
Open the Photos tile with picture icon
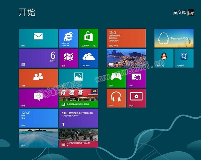click(78, 78)
